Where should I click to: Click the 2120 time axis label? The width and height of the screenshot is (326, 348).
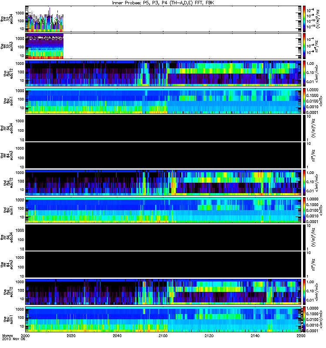point(209,336)
